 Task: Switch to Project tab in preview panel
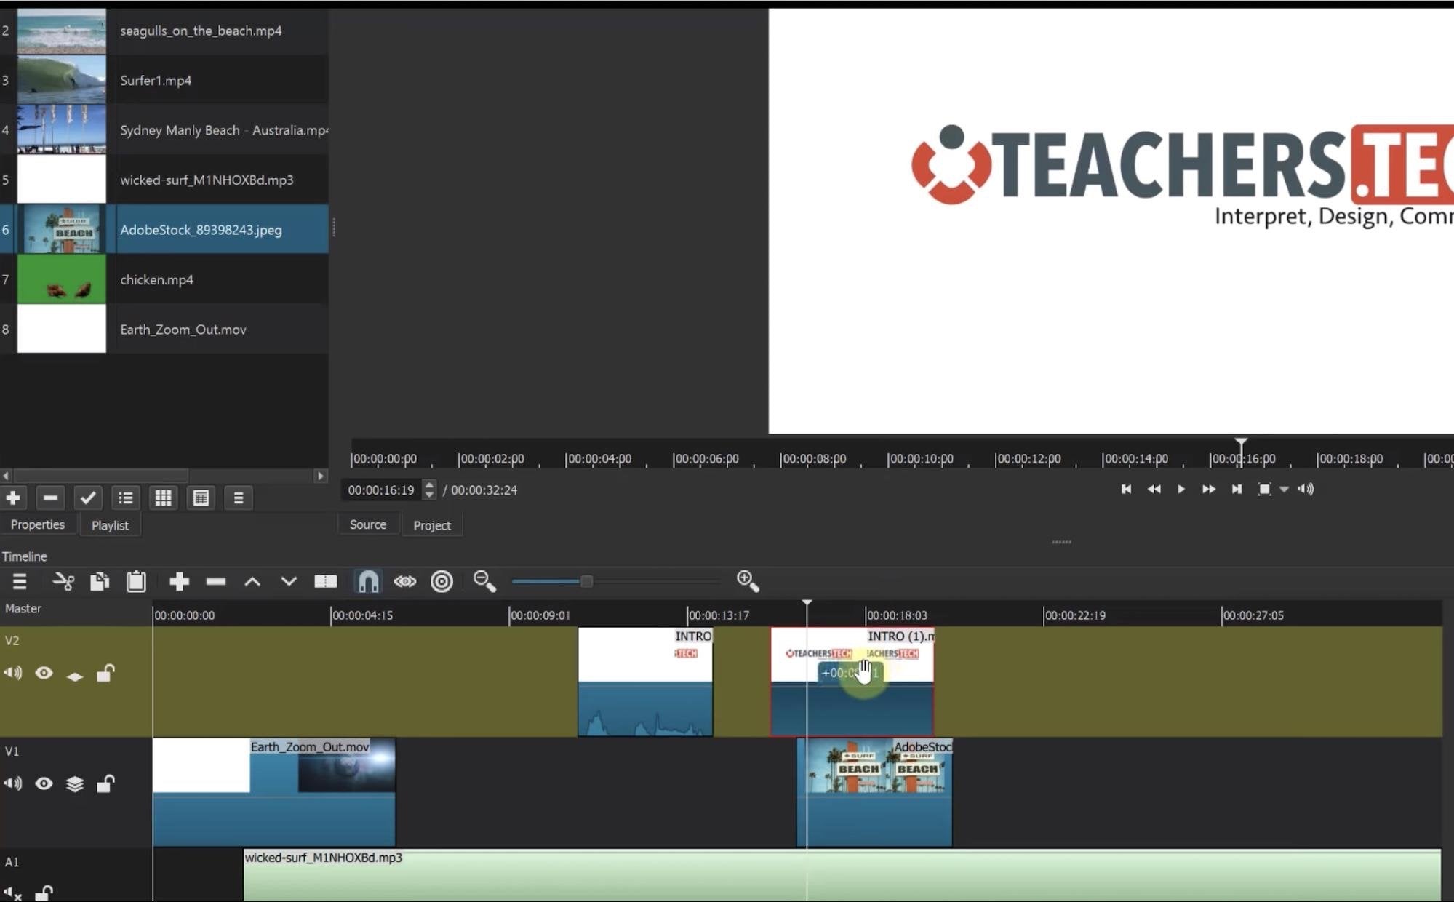click(x=432, y=524)
